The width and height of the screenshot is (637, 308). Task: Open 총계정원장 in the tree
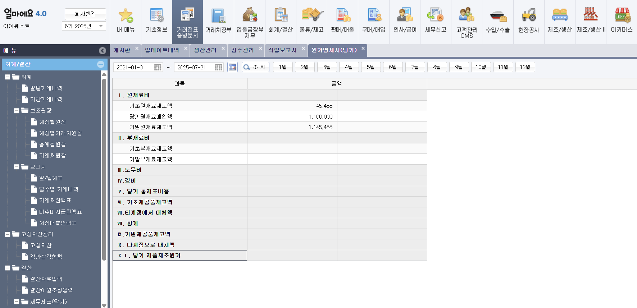[x=53, y=144]
